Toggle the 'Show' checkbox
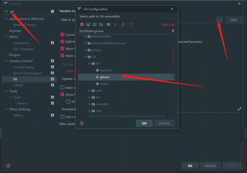The width and height of the screenshot is (247, 173). pos(62,94)
